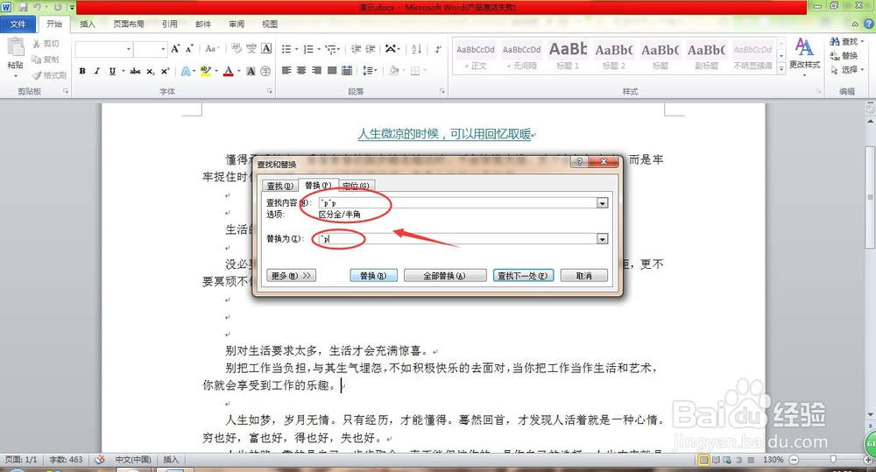Switch to the 定位 tab in dialog
876x472 pixels.
coord(356,186)
